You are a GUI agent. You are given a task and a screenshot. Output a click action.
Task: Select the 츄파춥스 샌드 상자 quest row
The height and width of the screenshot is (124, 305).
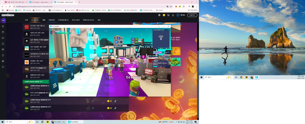36,62
